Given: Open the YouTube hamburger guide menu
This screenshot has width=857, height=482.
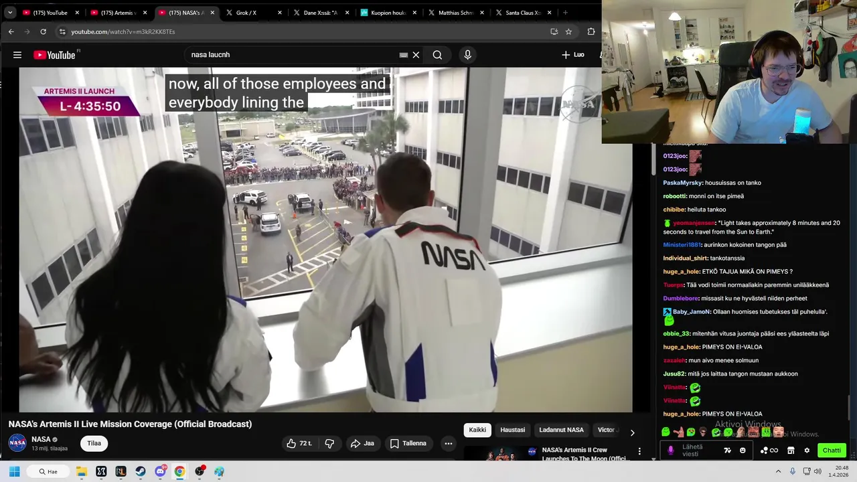Looking at the screenshot, I should pyautogui.click(x=17, y=55).
